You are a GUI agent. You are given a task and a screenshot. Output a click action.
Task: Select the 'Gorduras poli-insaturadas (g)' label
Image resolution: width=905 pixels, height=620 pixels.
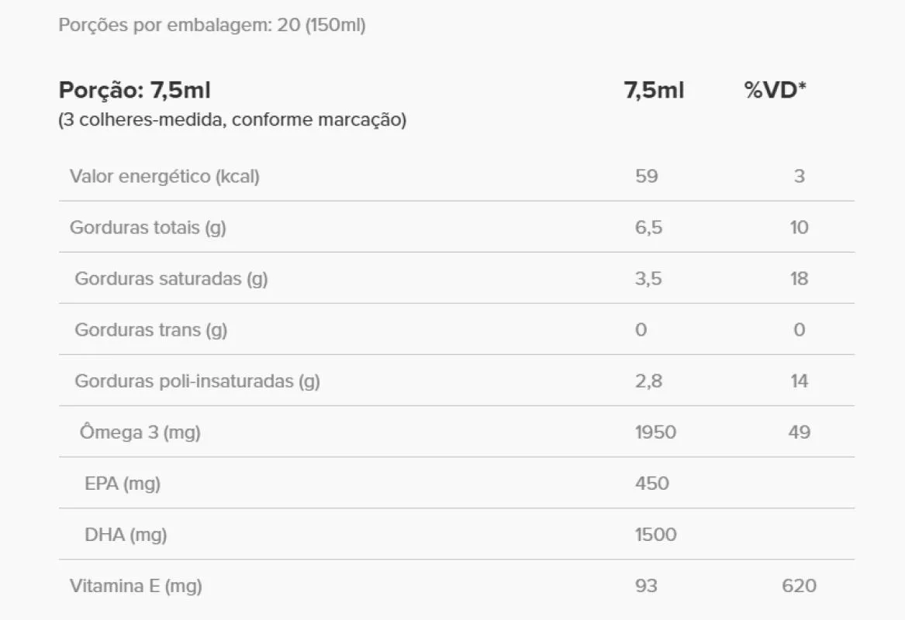tap(197, 381)
